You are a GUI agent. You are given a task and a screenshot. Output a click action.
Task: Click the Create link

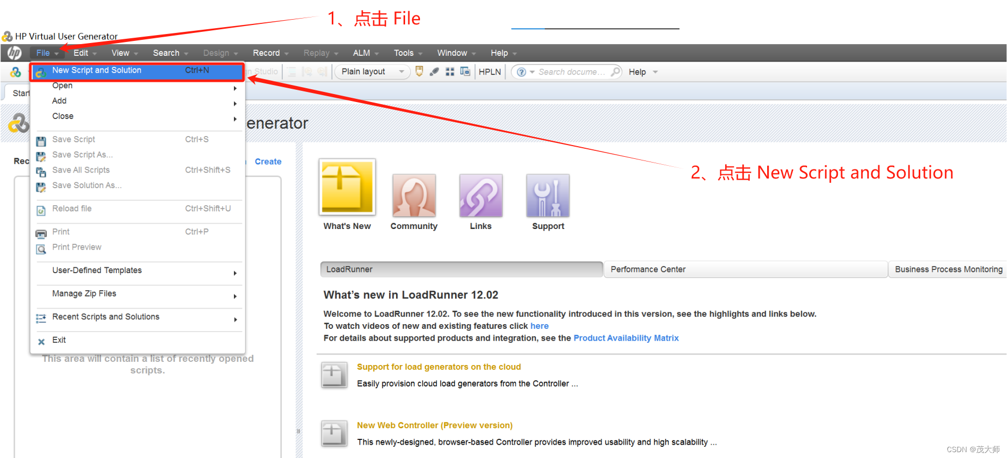pyautogui.click(x=268, y=162)
